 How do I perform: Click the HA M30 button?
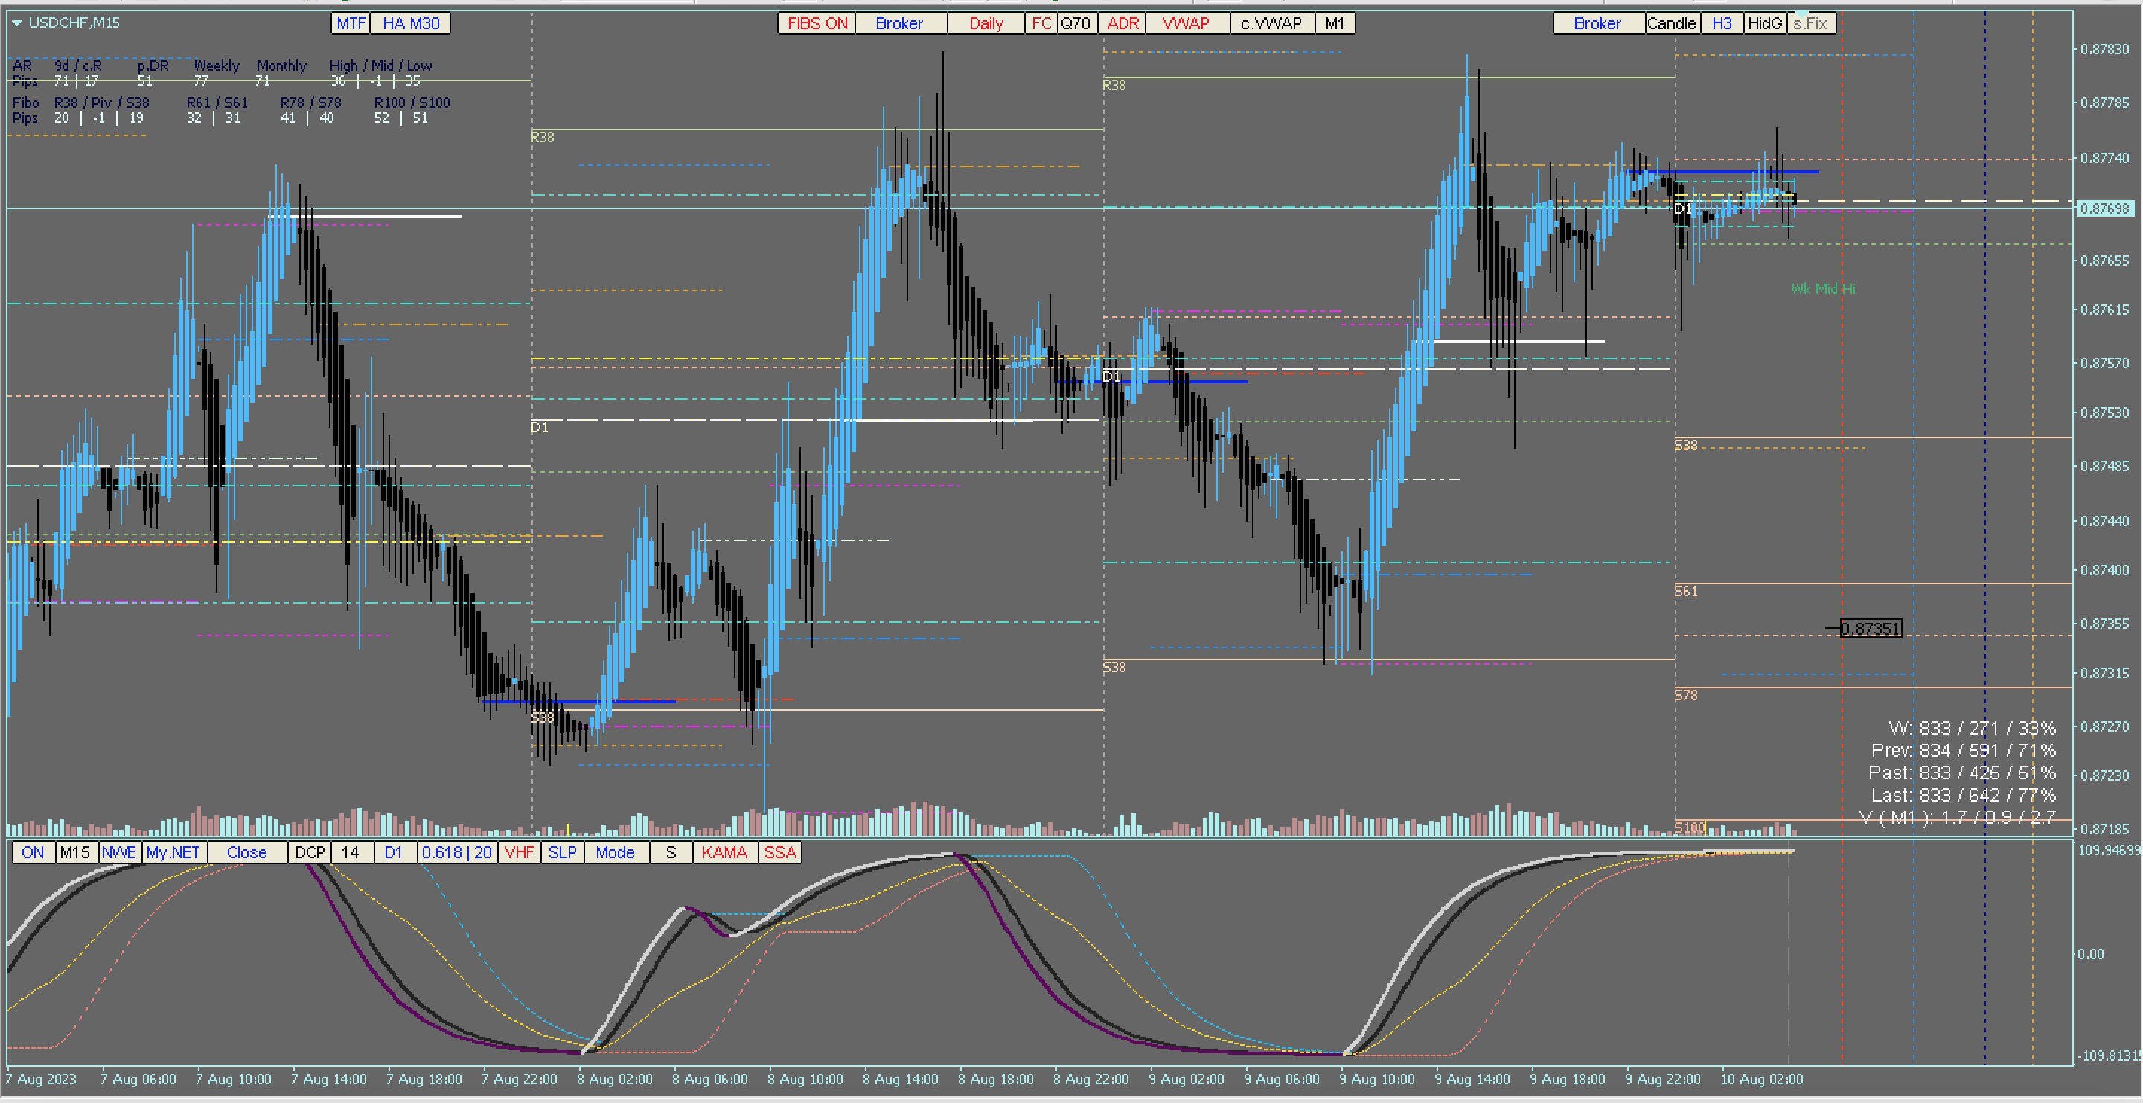pos(411,23)
